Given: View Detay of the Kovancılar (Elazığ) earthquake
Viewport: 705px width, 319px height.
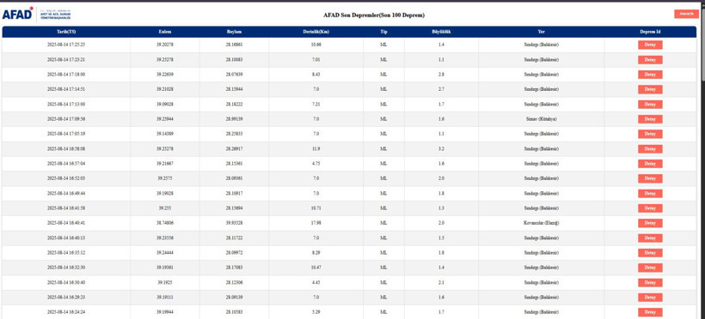Looking at the screenshot, I should (650, 223).
